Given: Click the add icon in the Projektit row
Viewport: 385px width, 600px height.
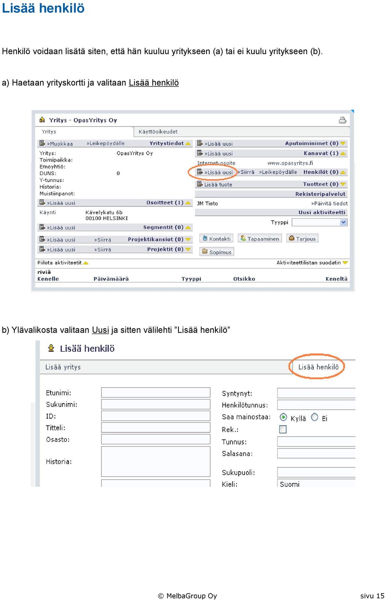Looking at the screenshot, I should 42,249.
